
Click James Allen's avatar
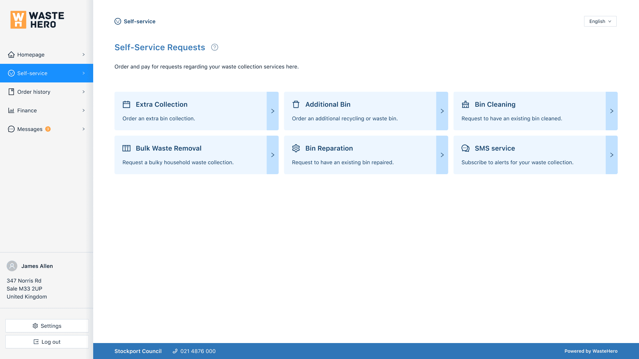[x=12, y=266]
